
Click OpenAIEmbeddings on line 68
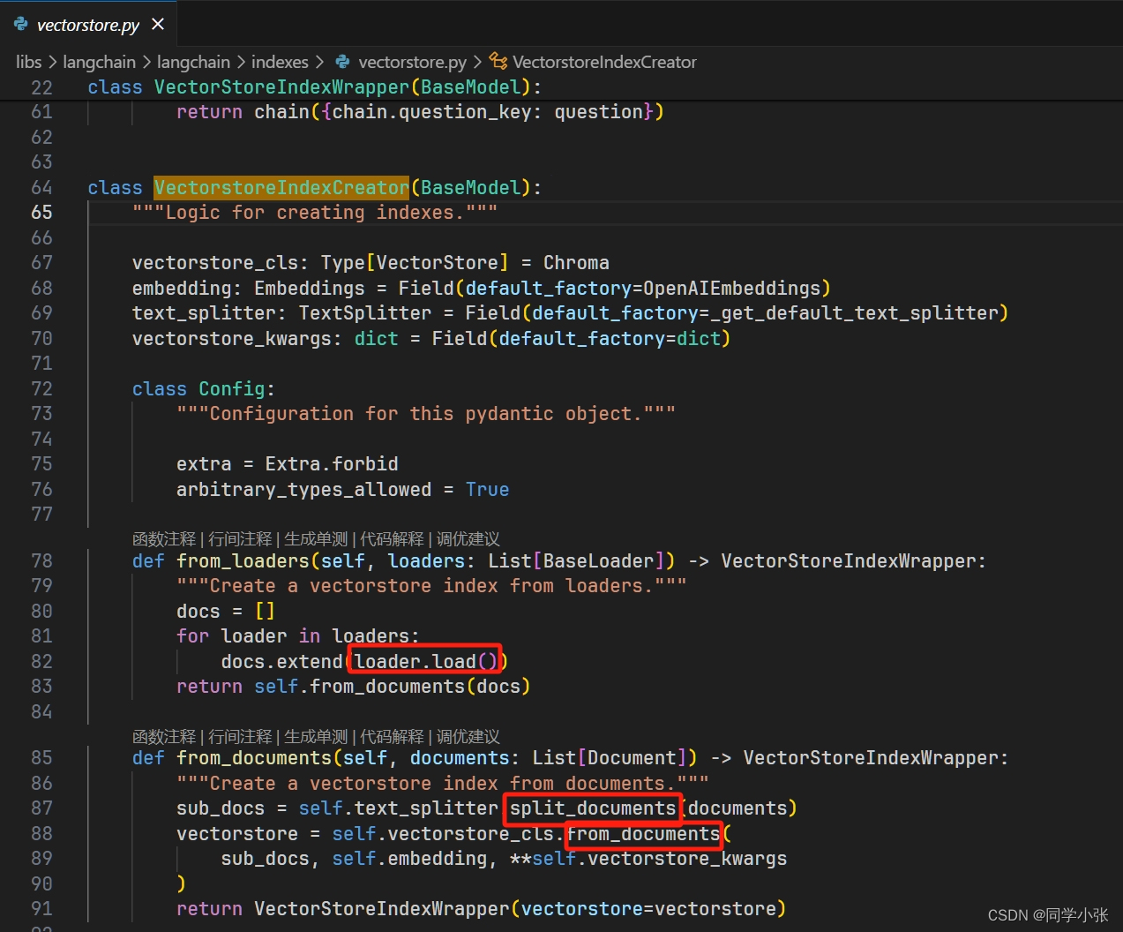coord(732,288)
